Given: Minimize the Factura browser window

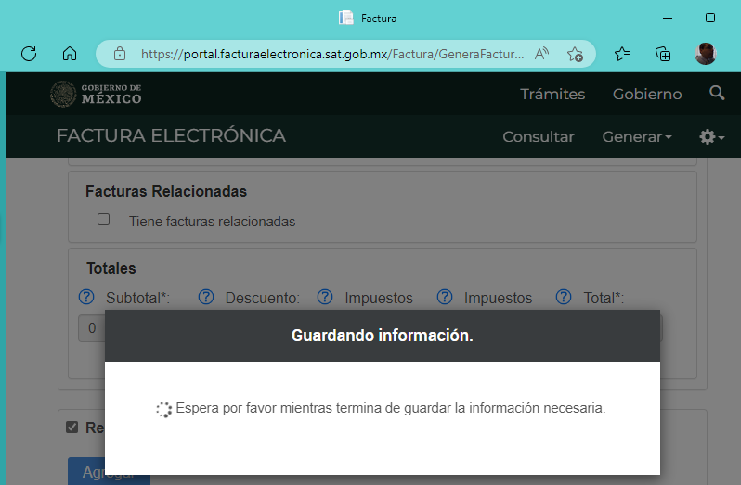Looking at the screenshot, I should click(x=668, y=18).
